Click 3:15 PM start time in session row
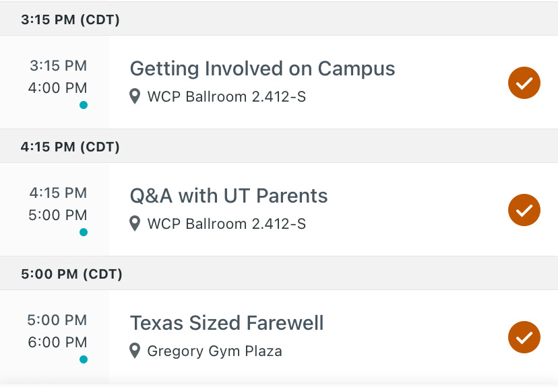This screenshot has height=387, width=558. click(59, 66)
